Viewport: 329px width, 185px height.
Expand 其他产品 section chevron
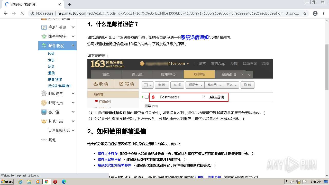tap(73, 121)
